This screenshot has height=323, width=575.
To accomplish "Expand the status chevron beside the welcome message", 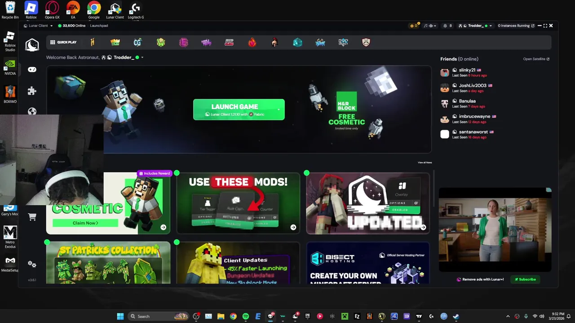I will [142, 57].
